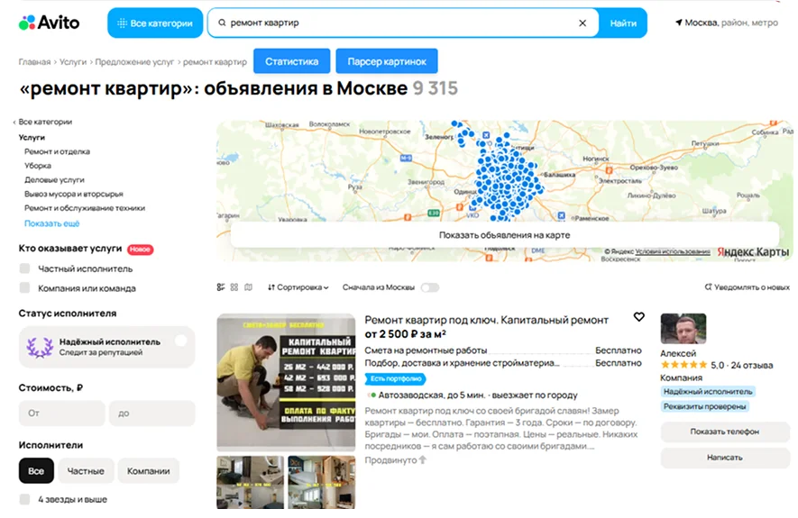Click the laurel wreath icon of Надёжный исполнитель
Screen dimensions: 798x518
(x=39, y=347)
